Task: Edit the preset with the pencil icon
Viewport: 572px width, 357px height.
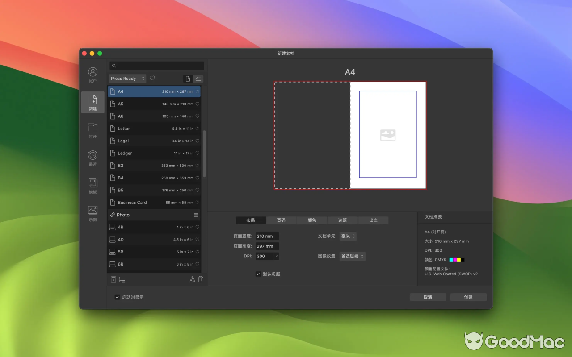Action: [x=192, y=279]
